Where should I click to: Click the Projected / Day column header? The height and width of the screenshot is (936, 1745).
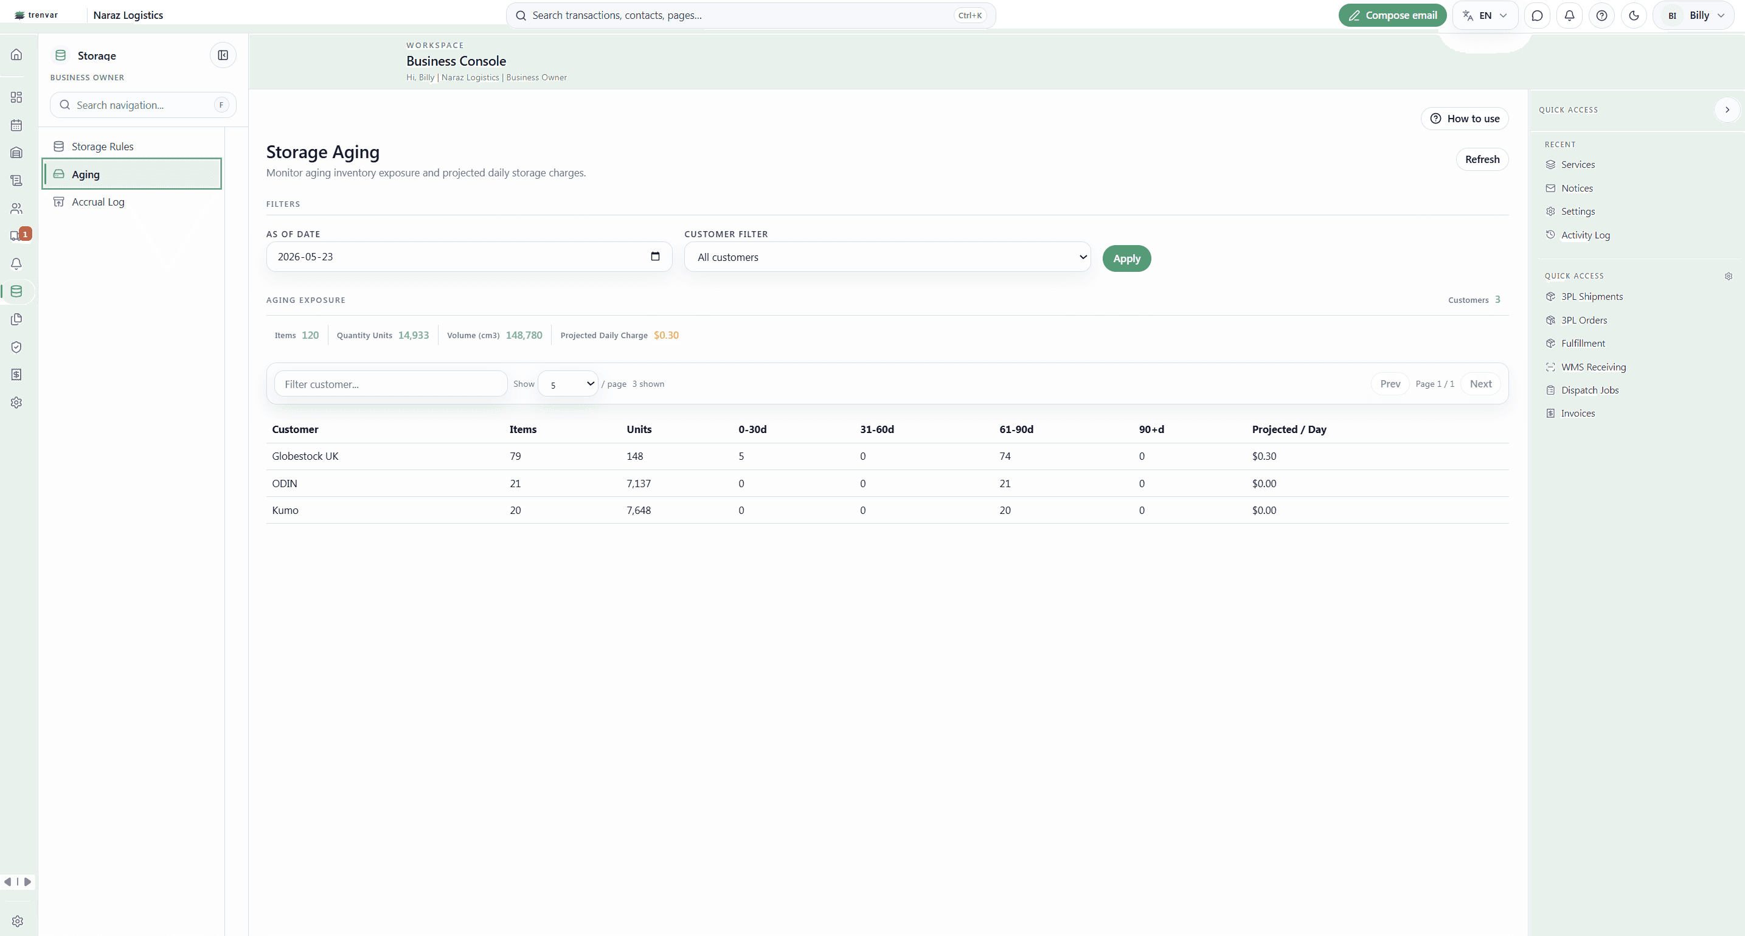[x=1289, y=429]
